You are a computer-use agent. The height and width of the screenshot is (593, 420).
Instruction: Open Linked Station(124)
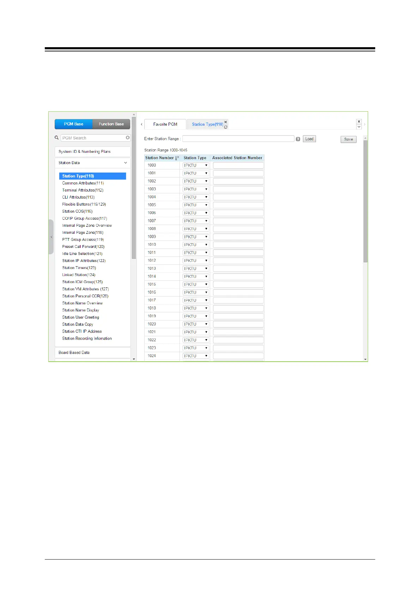click(79, 275)
